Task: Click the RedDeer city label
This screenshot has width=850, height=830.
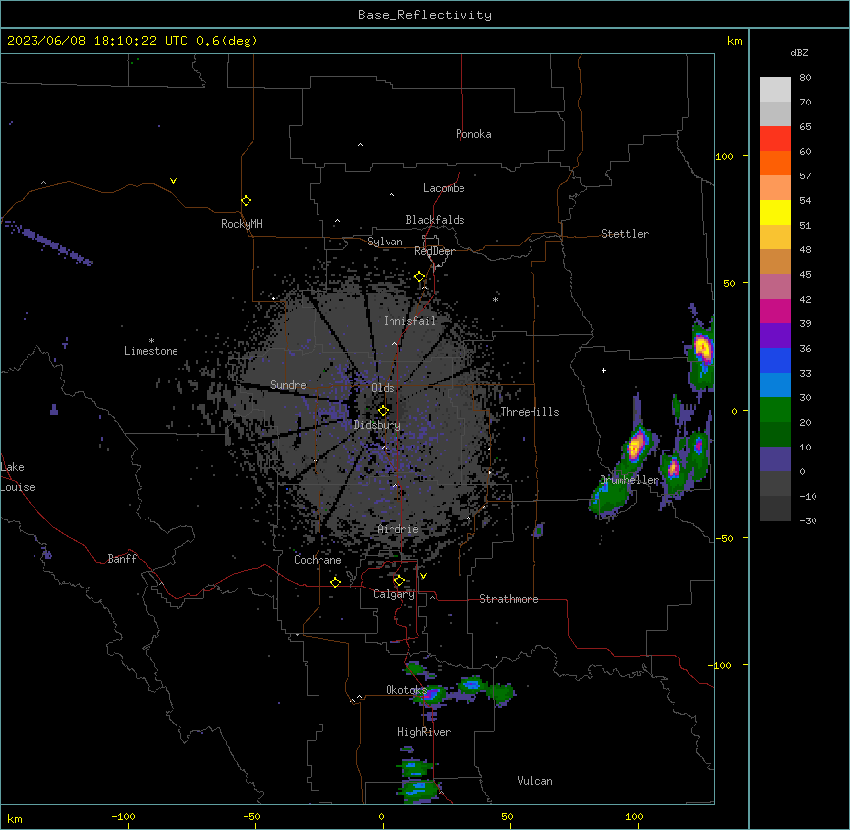Action: pos(434,251)
